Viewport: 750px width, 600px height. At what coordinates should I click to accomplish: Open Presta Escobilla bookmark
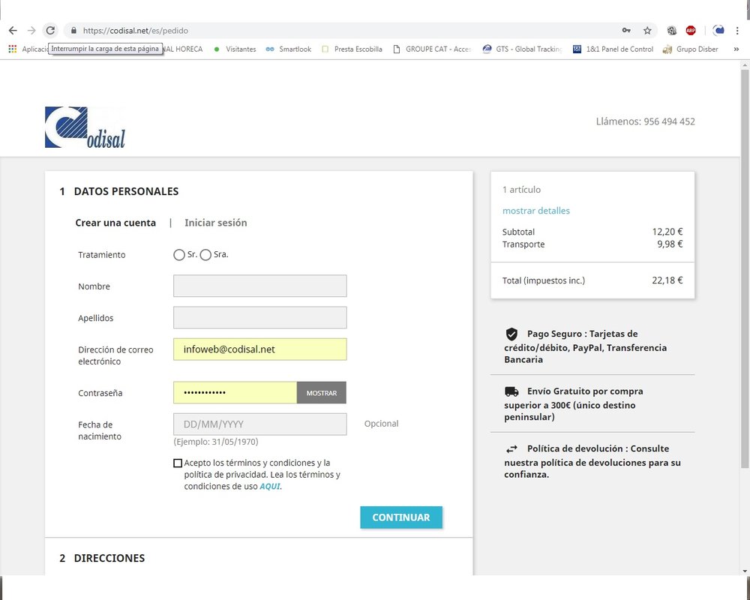click(x=352, y=49)
